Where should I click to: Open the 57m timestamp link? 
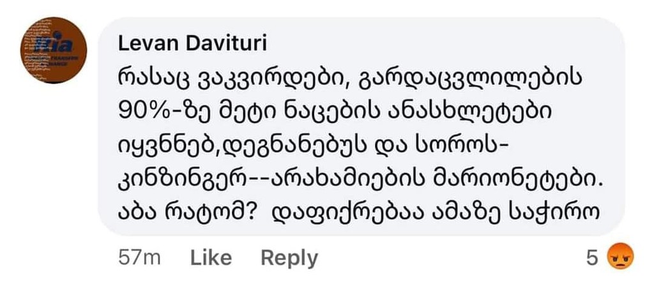[140, 258]
